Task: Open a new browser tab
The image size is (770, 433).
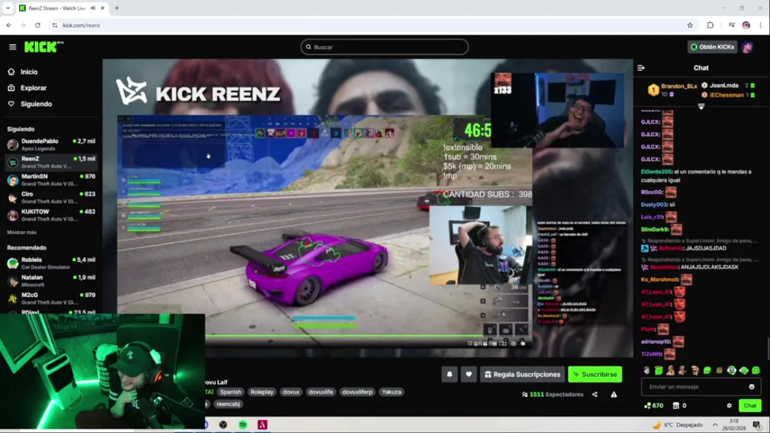Action: [117, 8]
